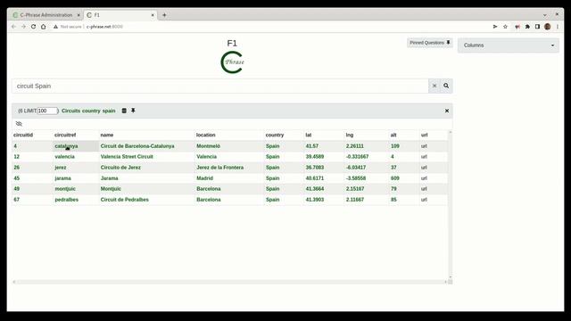
Task: Open url link in valencia row
Action: point(424,157)
